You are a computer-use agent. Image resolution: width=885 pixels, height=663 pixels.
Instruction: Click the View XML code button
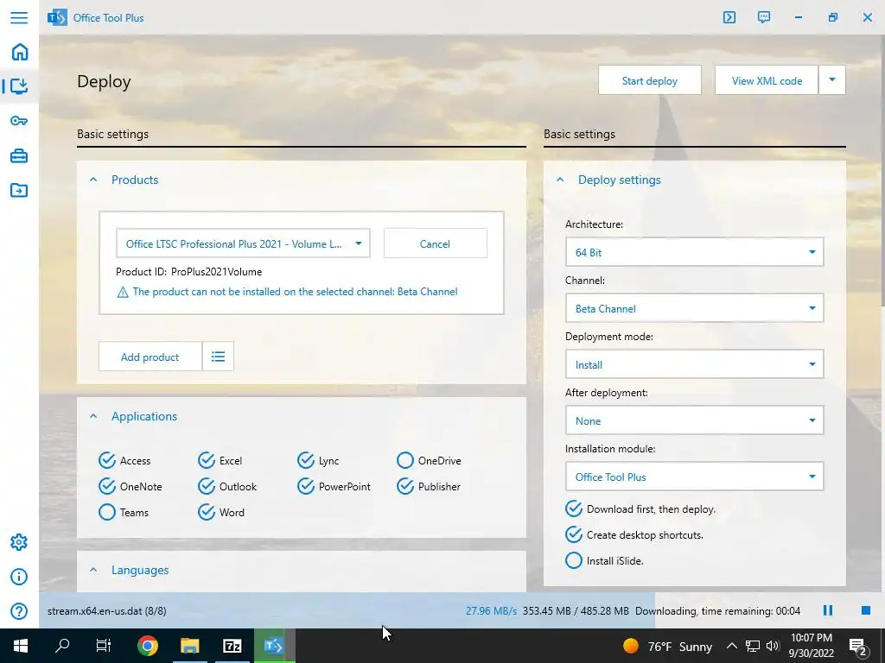767,80
